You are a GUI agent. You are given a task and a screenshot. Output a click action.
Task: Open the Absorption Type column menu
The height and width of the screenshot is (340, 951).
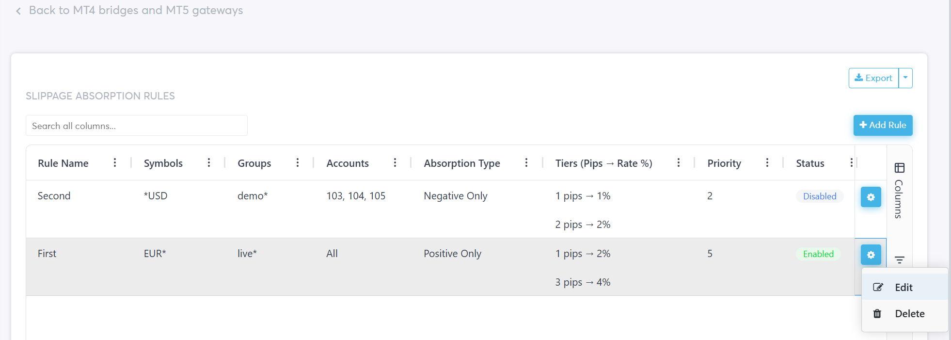point(526,163)
